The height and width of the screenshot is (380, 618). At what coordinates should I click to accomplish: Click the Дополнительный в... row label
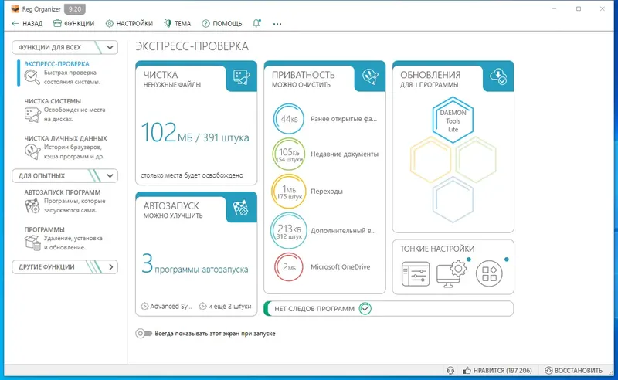click(x=343, y=231)
